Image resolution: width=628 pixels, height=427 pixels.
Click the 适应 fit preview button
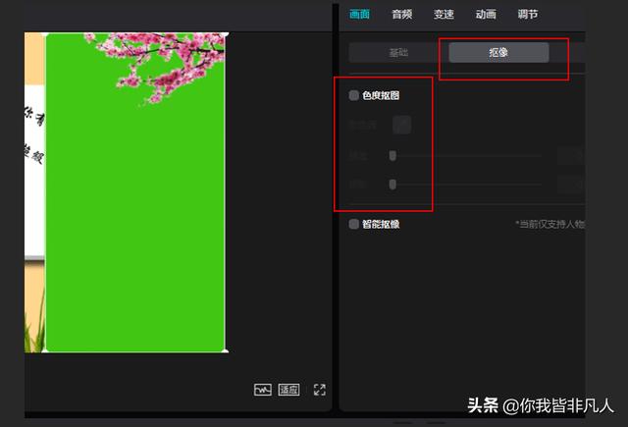point(288,390)
